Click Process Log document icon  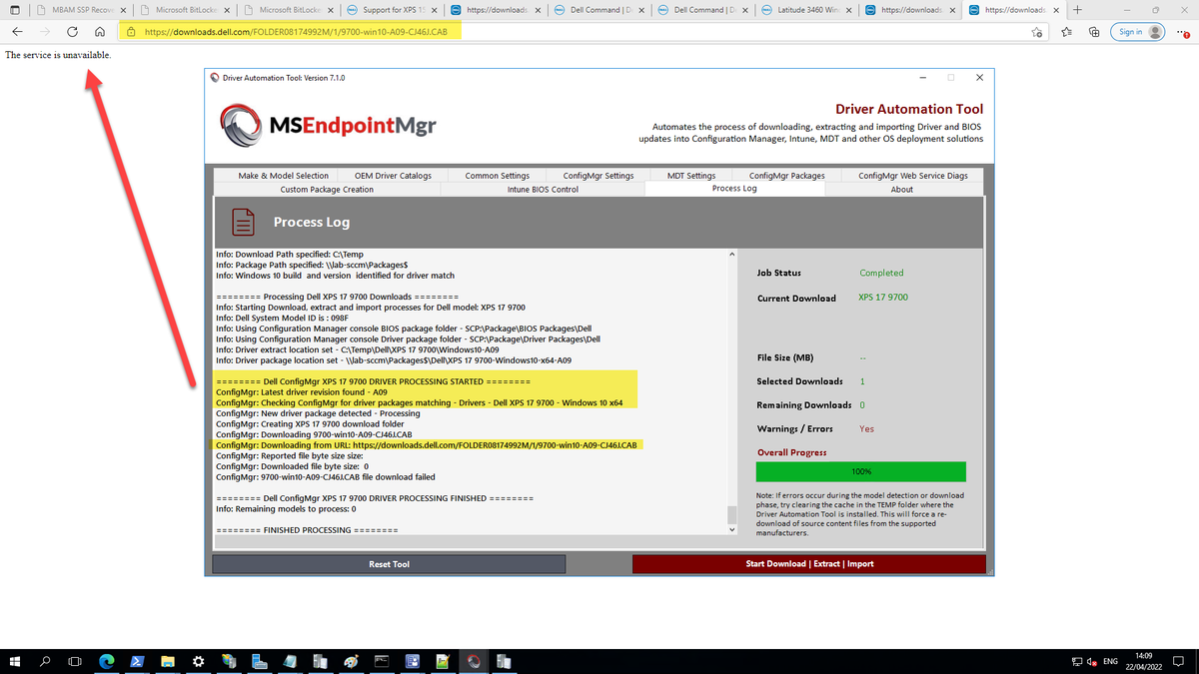tap(241, 220)
